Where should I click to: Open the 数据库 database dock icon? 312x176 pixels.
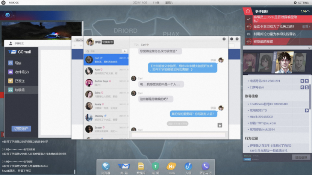pyautogui.click(x=141, y=167)
